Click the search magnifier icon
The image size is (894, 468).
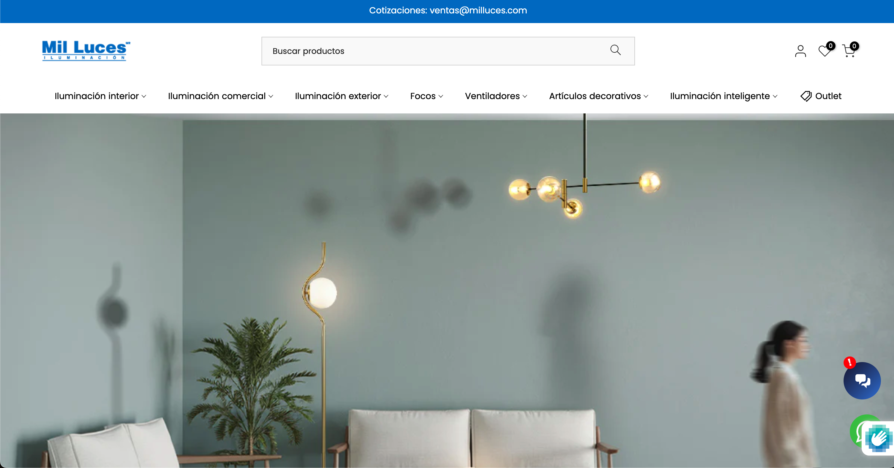[x=615, y=50]
